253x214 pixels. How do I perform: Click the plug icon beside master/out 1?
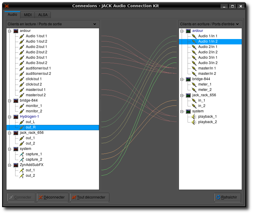pyautogui.click(x=22, y=90)
